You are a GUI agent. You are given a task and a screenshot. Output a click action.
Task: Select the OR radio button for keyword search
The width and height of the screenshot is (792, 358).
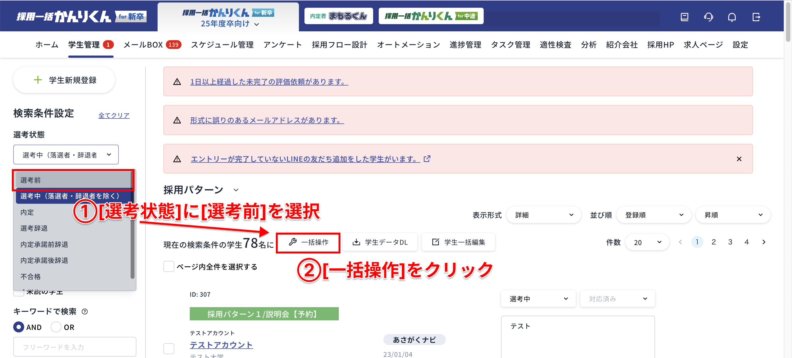[x=56, y=327]
